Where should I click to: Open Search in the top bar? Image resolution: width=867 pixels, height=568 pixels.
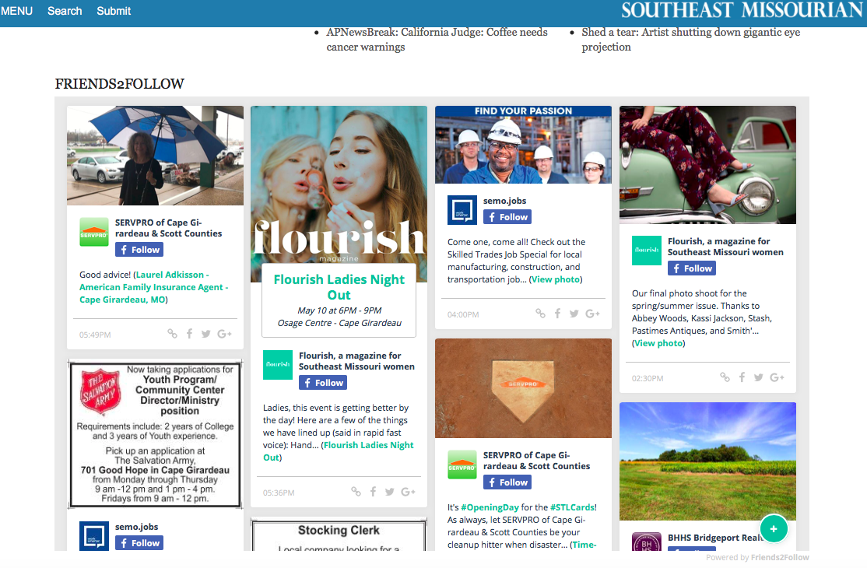[65, 11]
